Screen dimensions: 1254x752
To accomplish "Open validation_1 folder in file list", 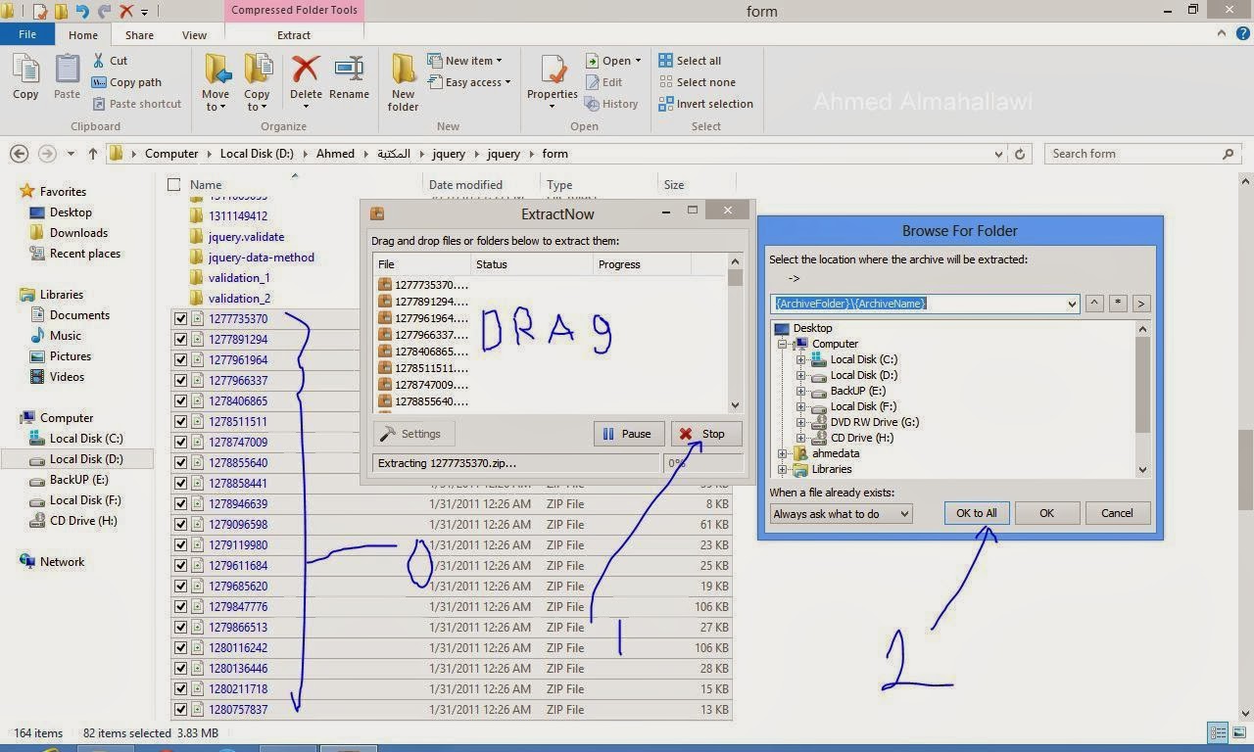I will pos(239,278).
